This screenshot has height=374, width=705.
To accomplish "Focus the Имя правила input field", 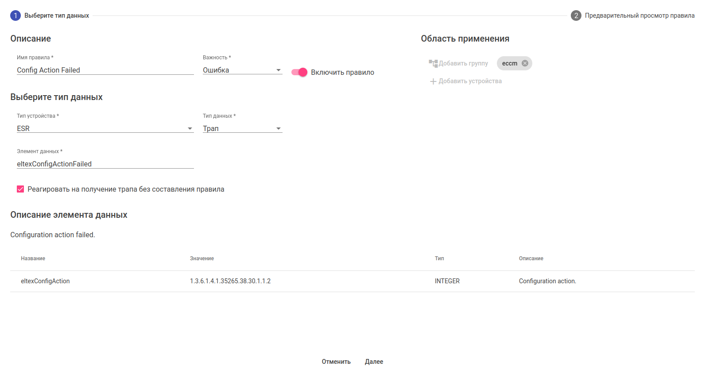I will pos(105,70).
